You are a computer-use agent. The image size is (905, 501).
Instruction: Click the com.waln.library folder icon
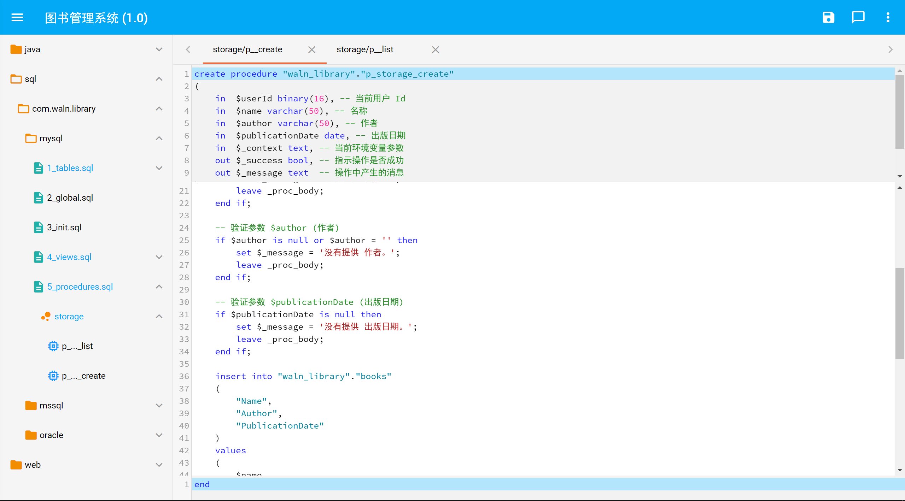[x=23, y=109]
